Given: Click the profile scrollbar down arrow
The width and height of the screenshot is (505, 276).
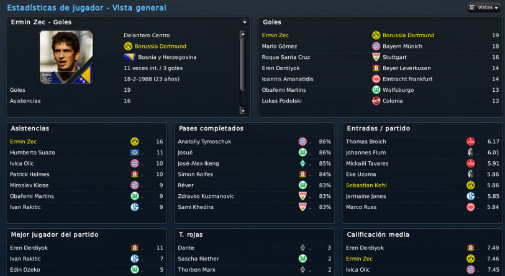Looking at the screenshot, I should click(x=242, y=110).
